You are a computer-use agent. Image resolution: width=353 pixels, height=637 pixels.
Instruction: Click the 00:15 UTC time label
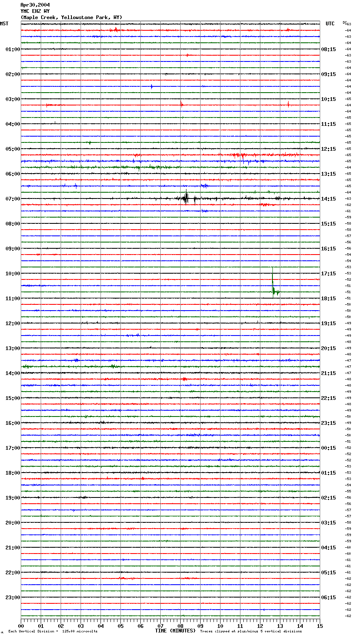328,448
